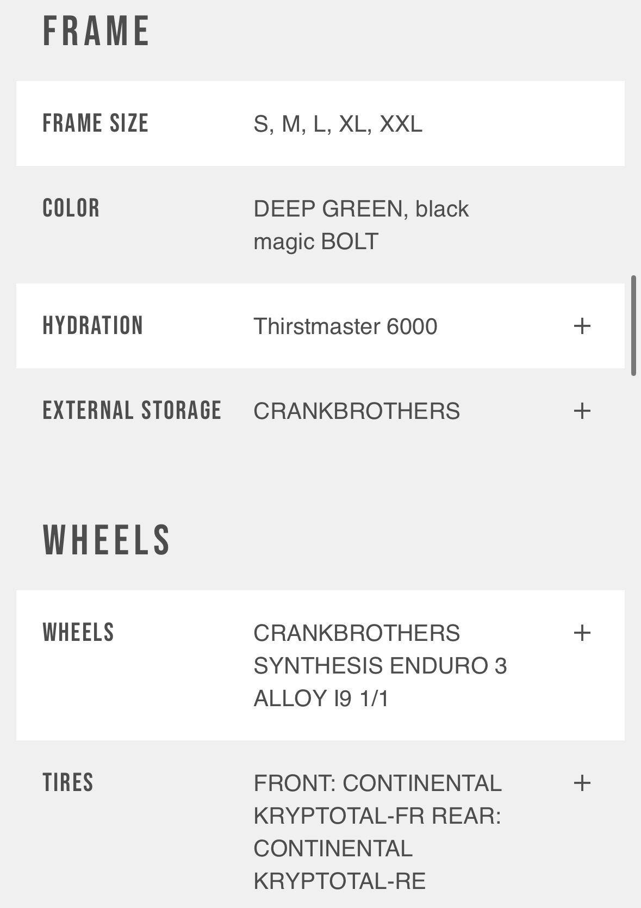Viewport: 641px width, 908px height.
Task: Expand the Hydration row plus icon
Action: click(x=582, y=326)
